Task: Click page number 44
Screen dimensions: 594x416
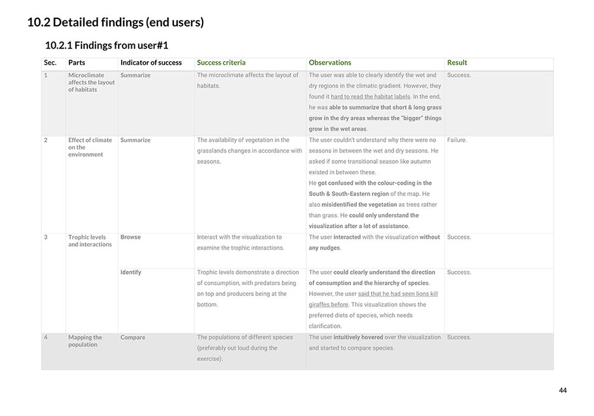Action: pos(563,390)
